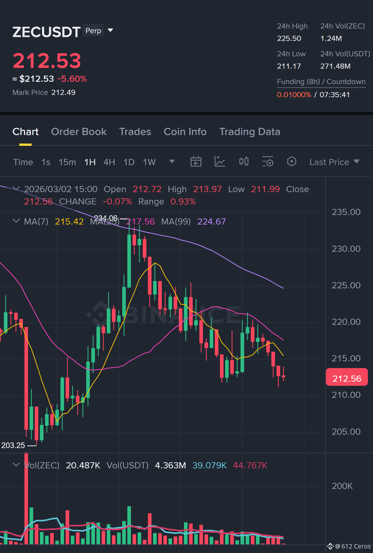Click the hexagon chart preferences icon
Screen dimensions: 373x553
click(291, 162)
